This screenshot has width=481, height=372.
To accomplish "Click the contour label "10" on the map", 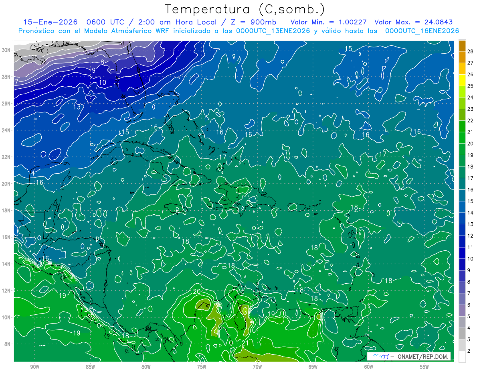I will click(x=102, y=82).
